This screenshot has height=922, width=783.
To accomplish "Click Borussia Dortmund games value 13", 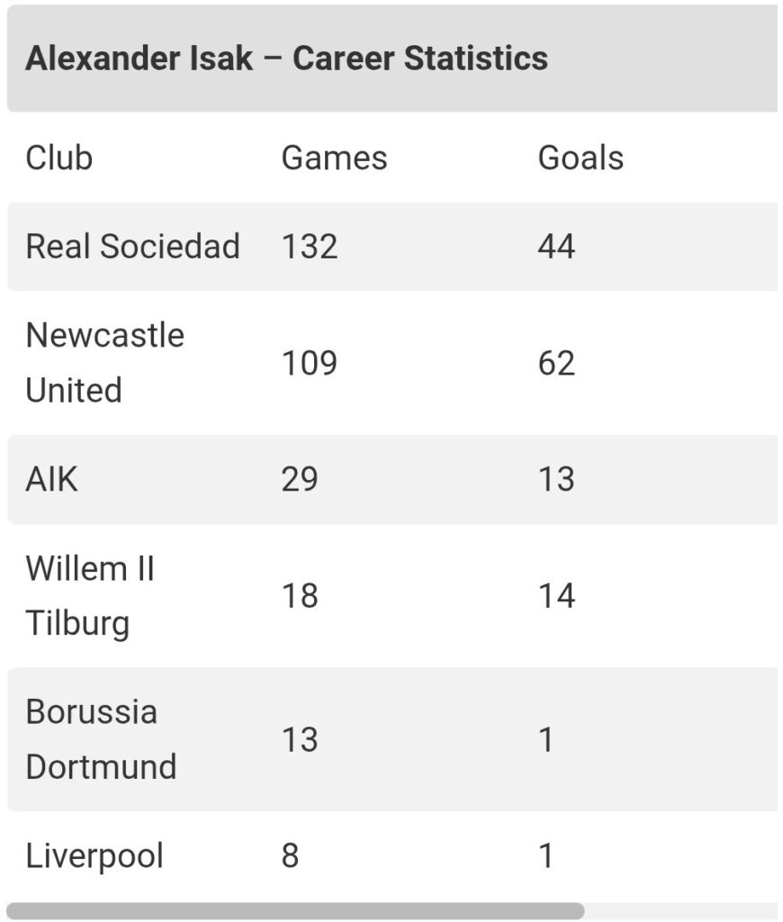I will pyautogui.click(x=300, y=738).
